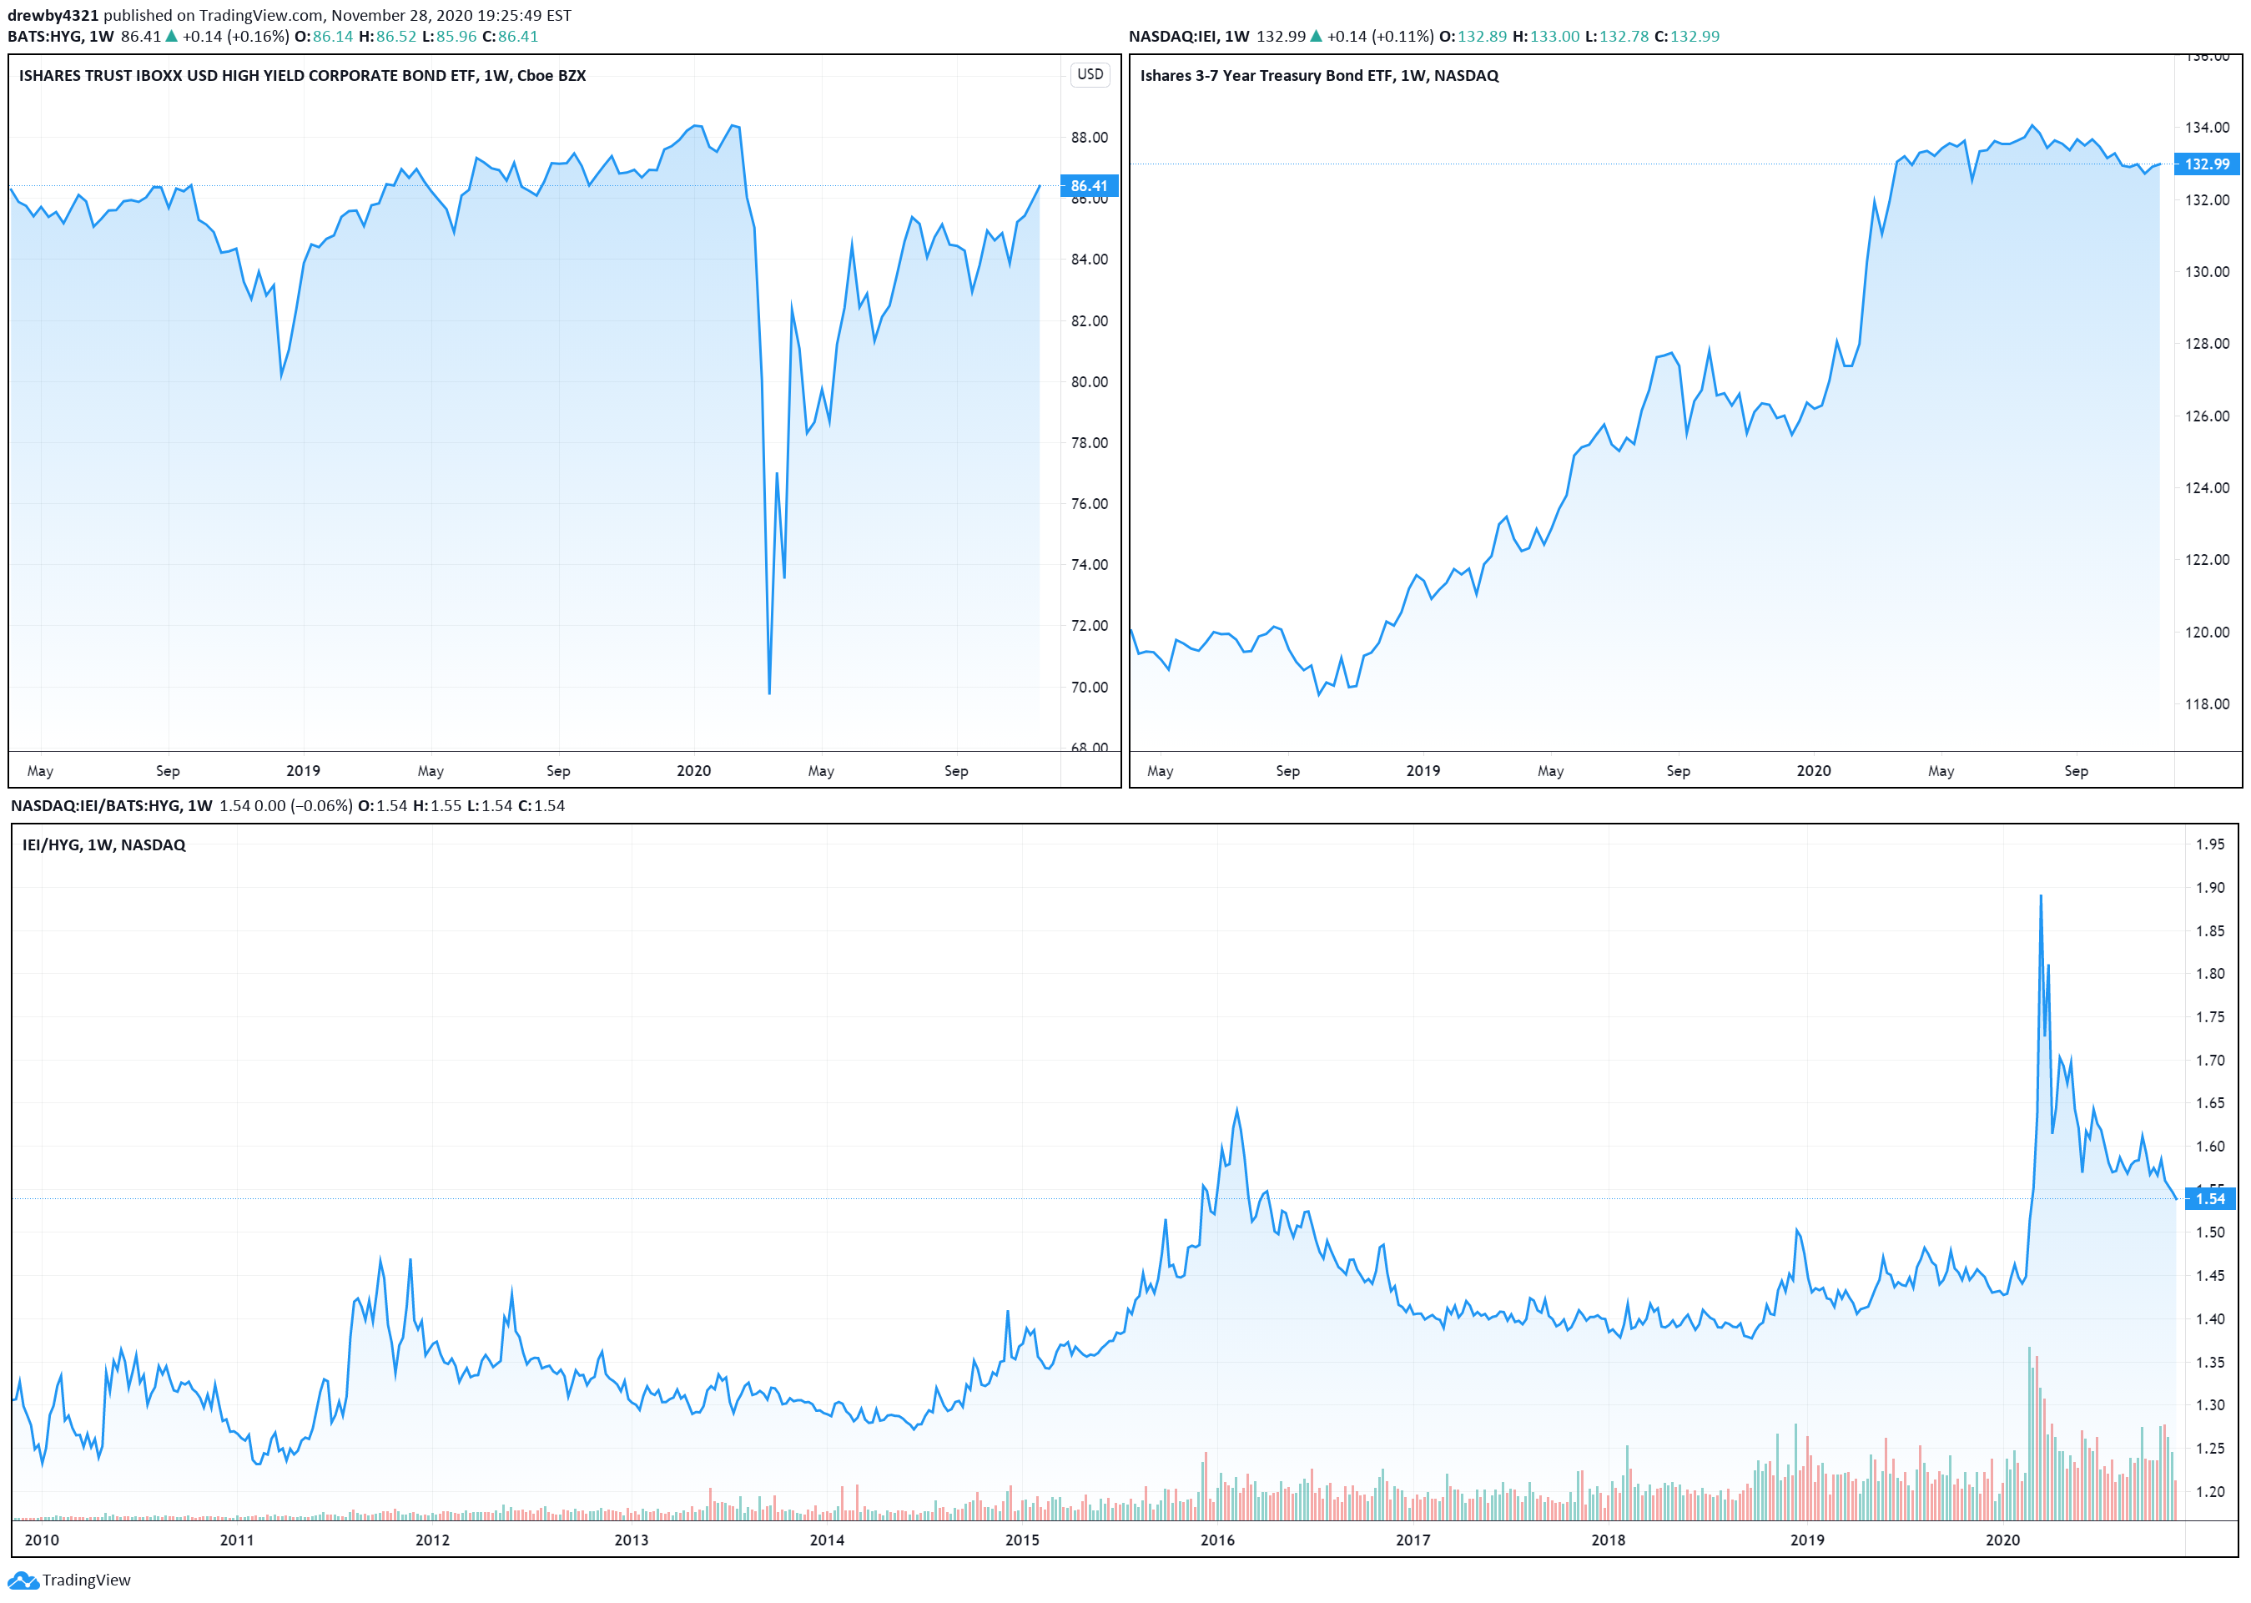Screen dimensions: 2251x1603
Task: Click the 'TradingView.com' text in the header
Action: click(261, 16)
